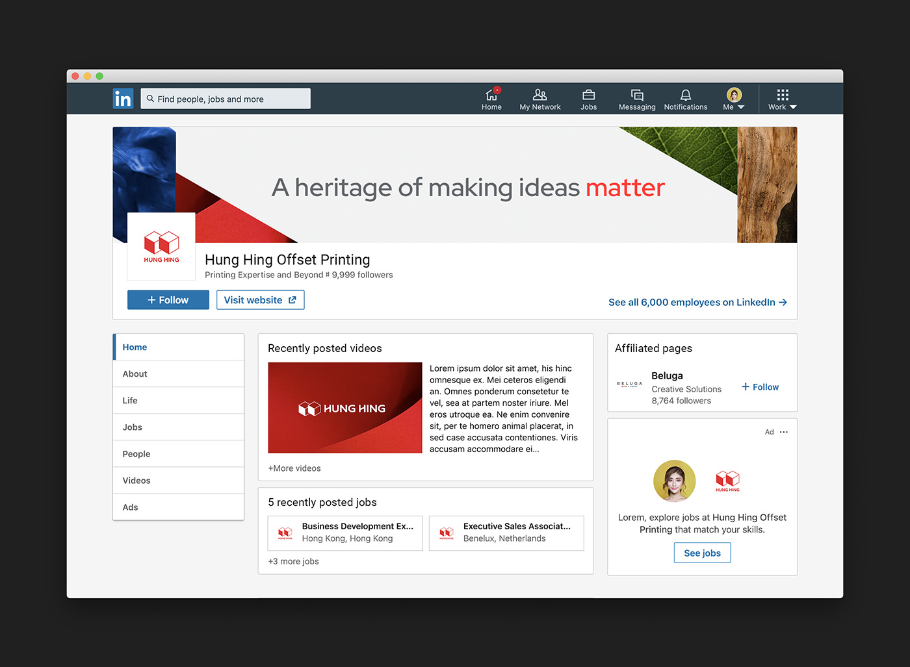
Task: Click the '+More videos' link
Action: coord(294,468)
